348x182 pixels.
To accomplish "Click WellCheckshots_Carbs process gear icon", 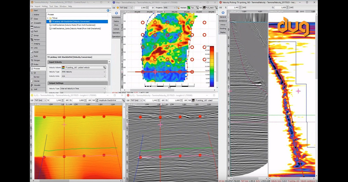I will (x=50, y=29).
